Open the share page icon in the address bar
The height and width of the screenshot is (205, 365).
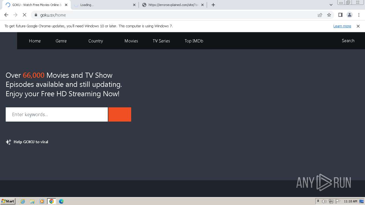coord(320,15)
